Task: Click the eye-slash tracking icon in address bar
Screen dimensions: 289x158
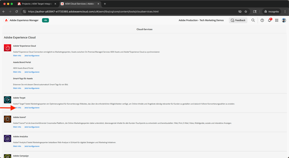Action: [x=240, y=12]
